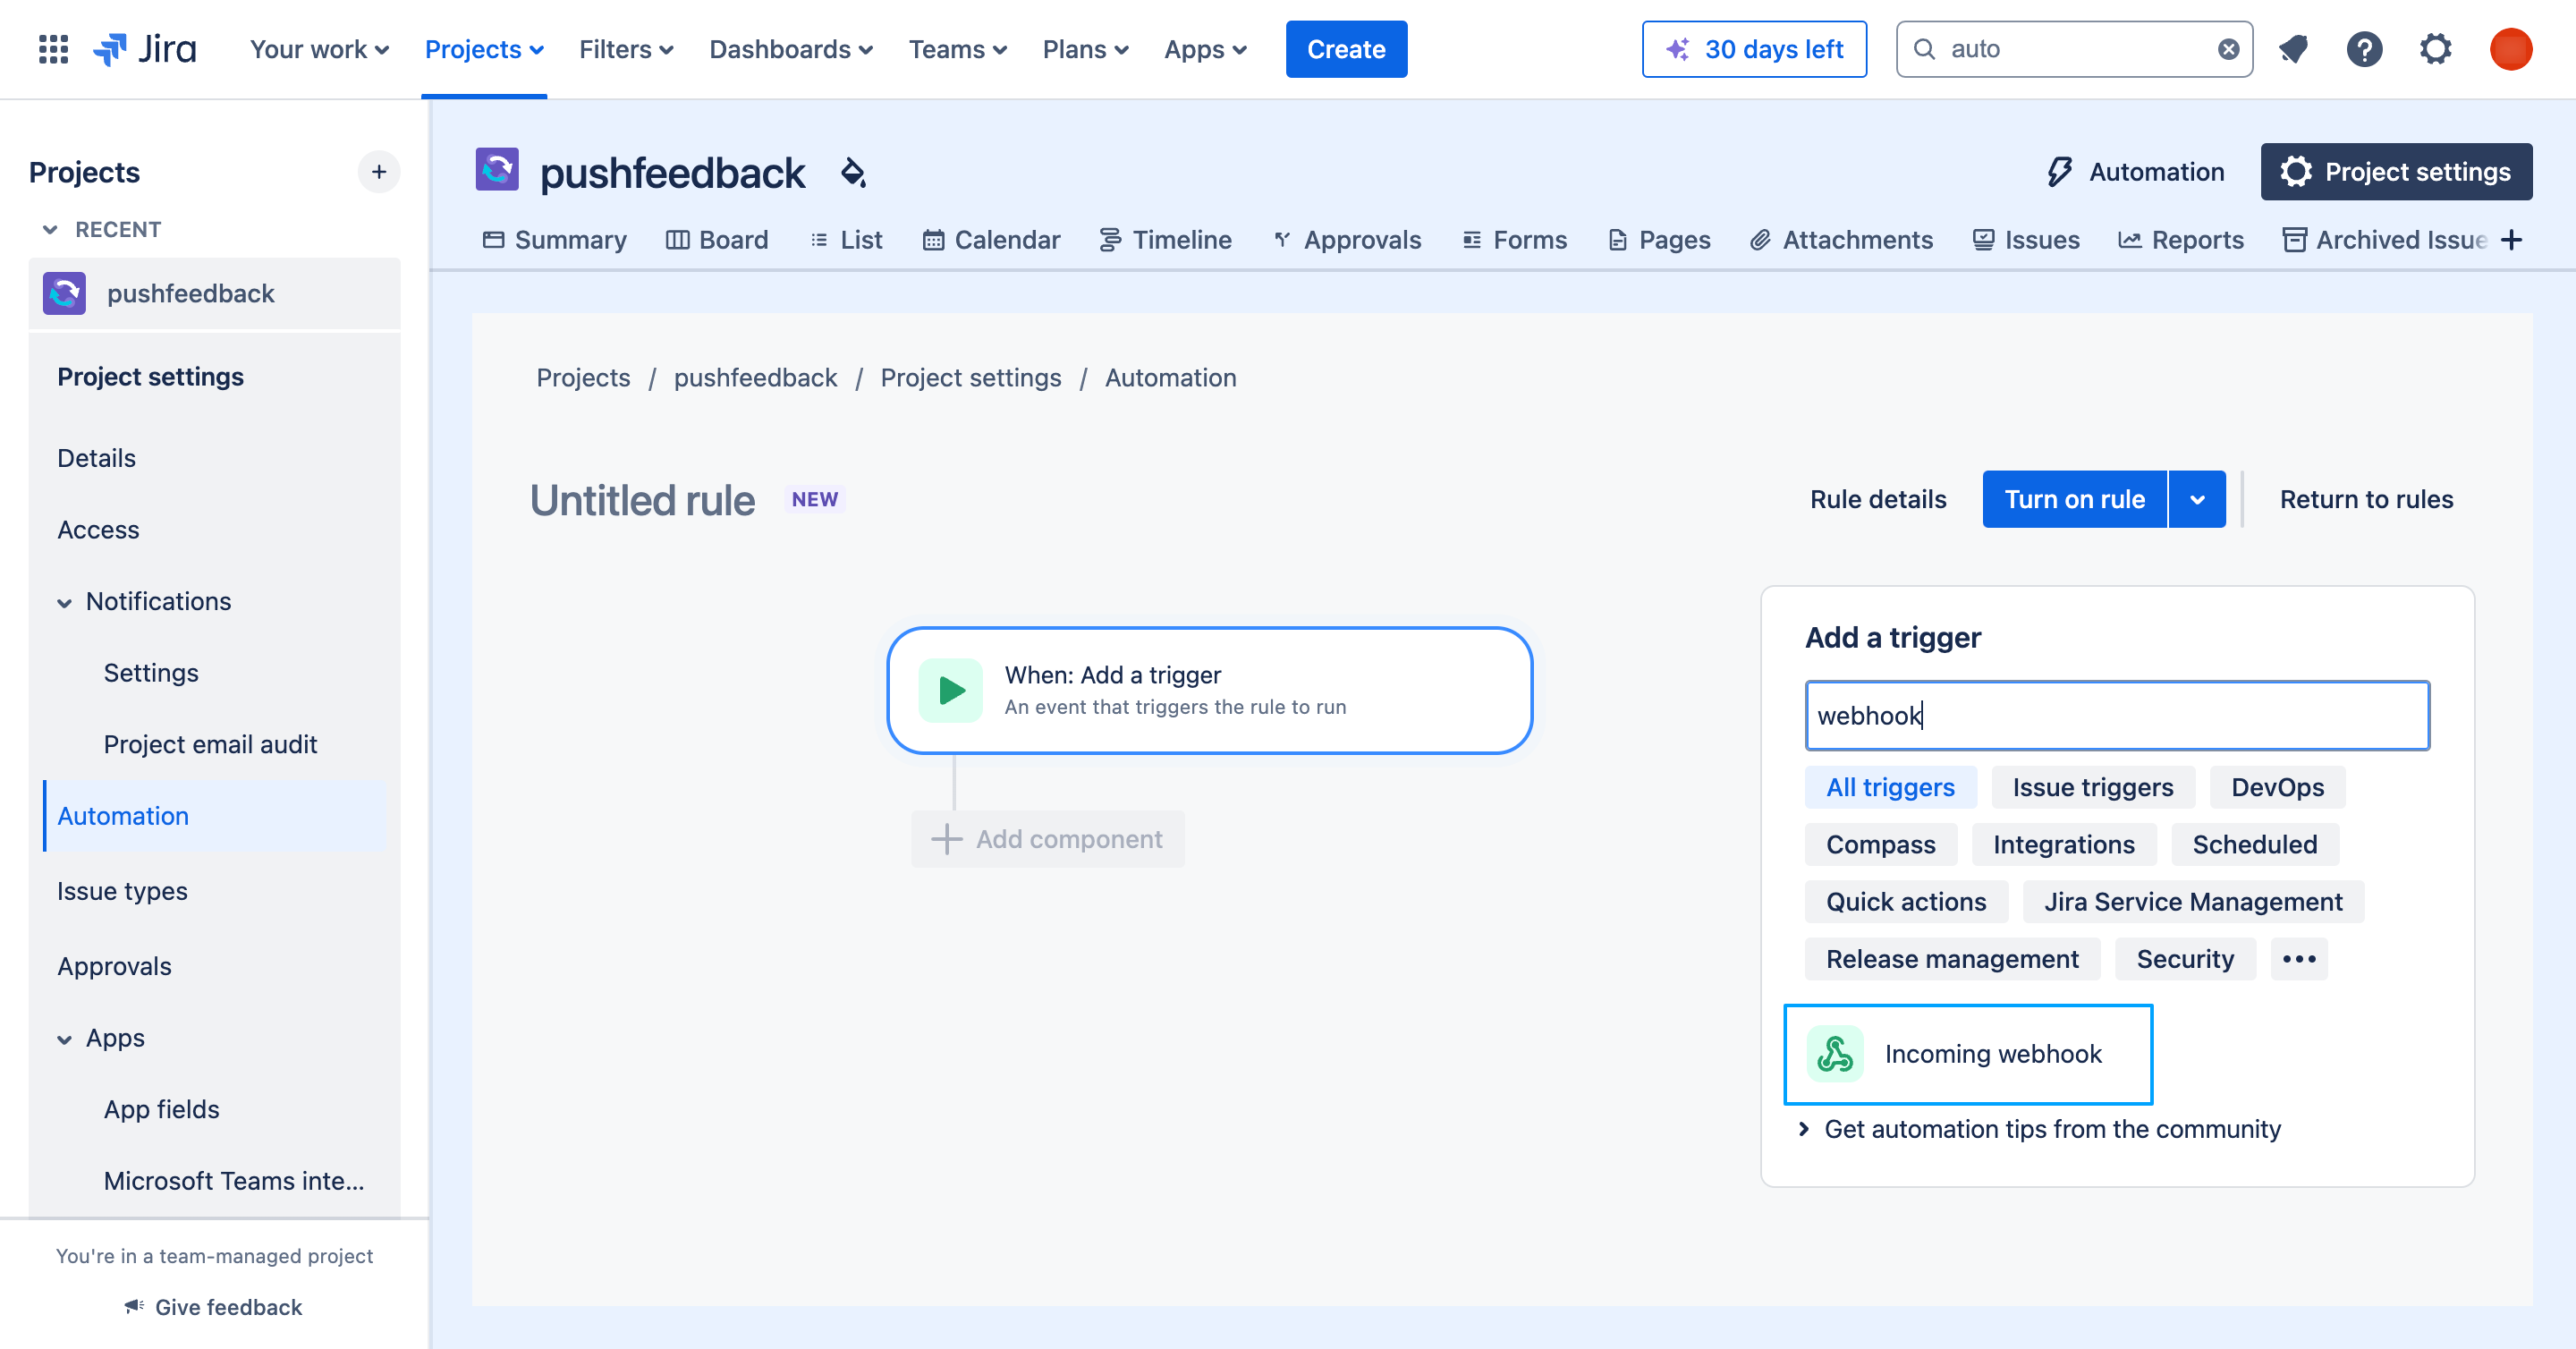Select the Integrations trigger filter tab
Screen dimensions: 2576x1349
(x=2063, y=843)
